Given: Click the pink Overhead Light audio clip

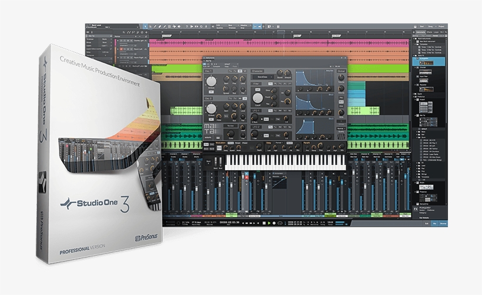Looking at the screenshot, I should 278,43.
